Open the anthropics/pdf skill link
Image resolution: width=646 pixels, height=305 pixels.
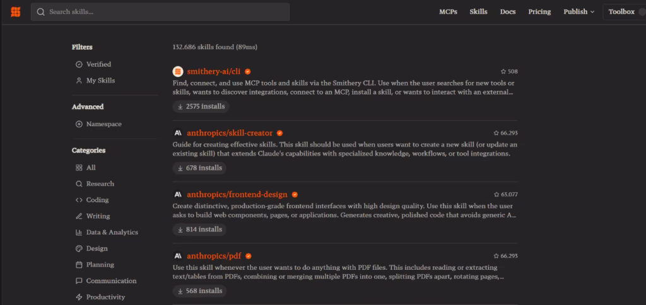[x=214, y=256]
